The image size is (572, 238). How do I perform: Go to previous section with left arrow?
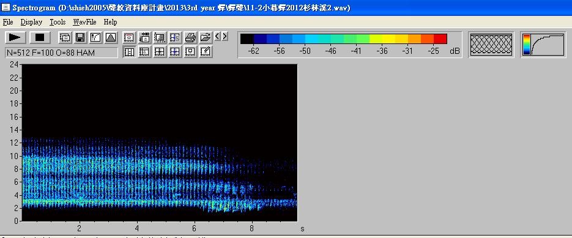(x=217, y=36)
